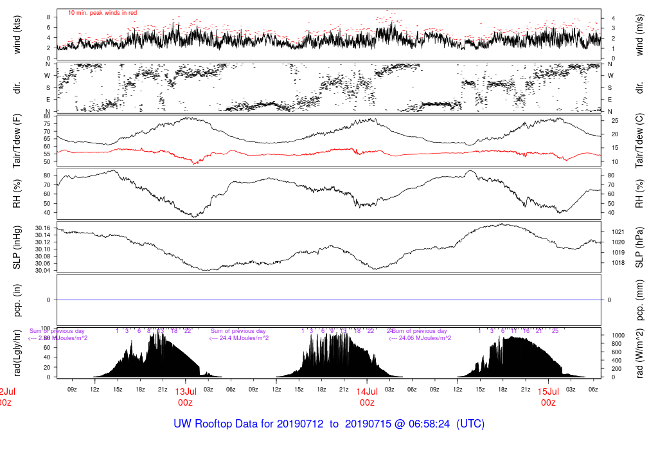Screen dimensions: 658x450
Task: Click the "30.04" pressure tick label
Action: point(43,271)
